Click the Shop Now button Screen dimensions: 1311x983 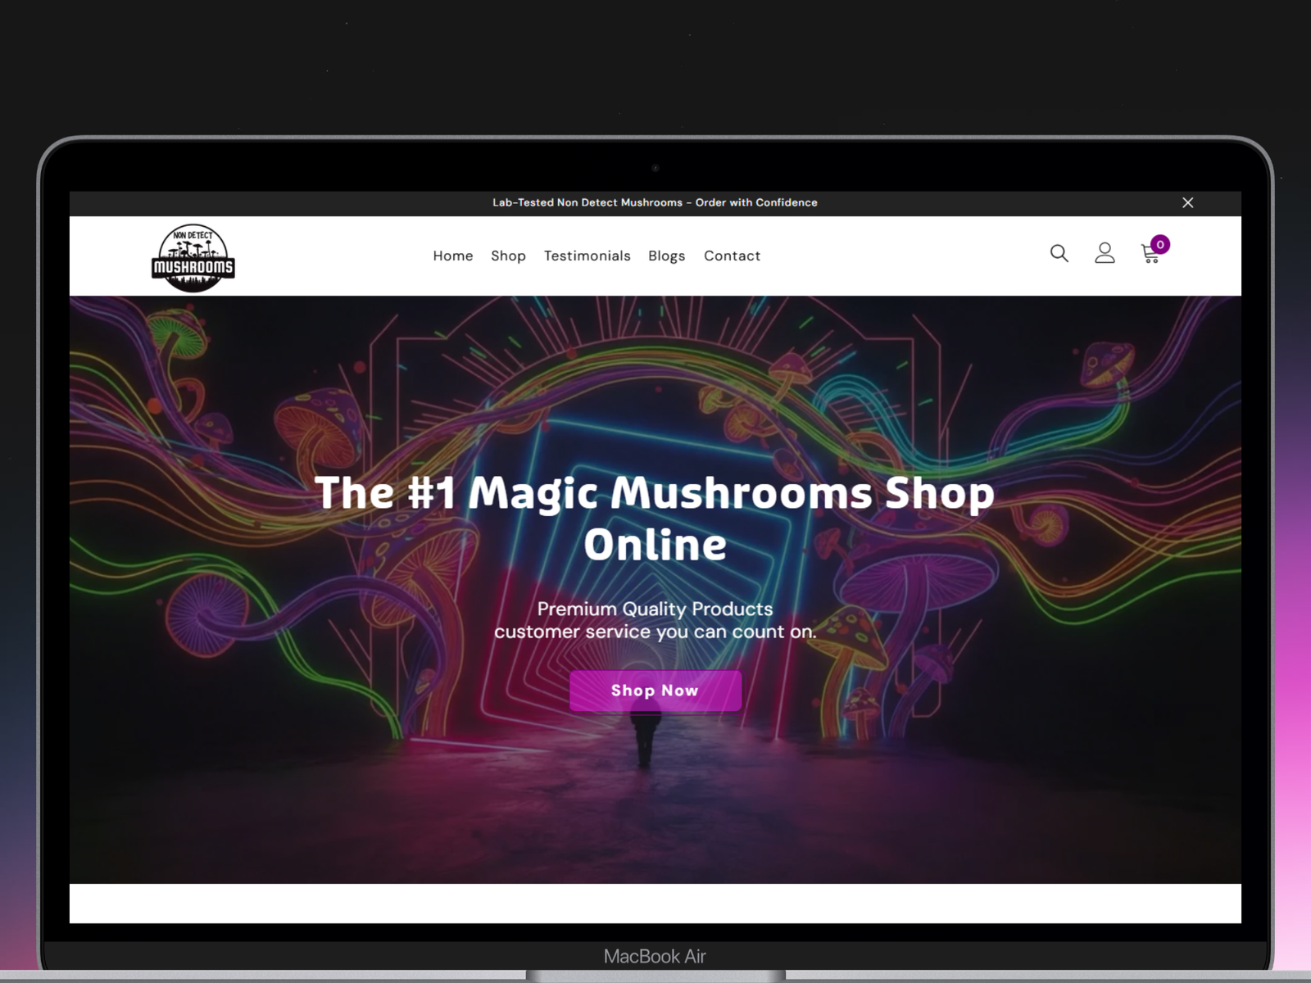(x=655, y=691)
